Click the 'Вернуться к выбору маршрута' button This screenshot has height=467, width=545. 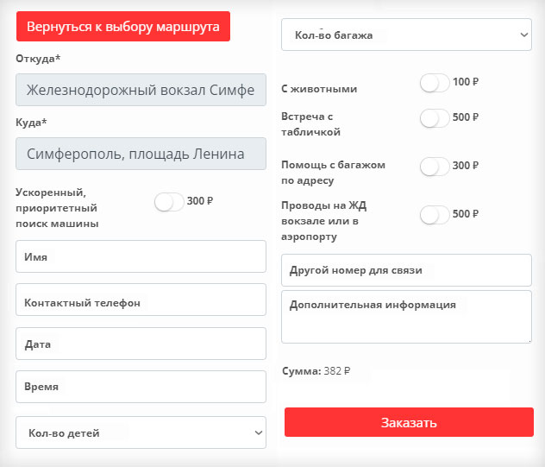tap(123, 27)
